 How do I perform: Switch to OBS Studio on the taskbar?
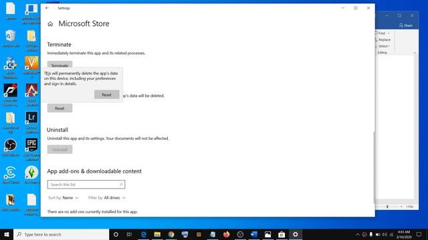pyautogui.click(x=240, y=234)
